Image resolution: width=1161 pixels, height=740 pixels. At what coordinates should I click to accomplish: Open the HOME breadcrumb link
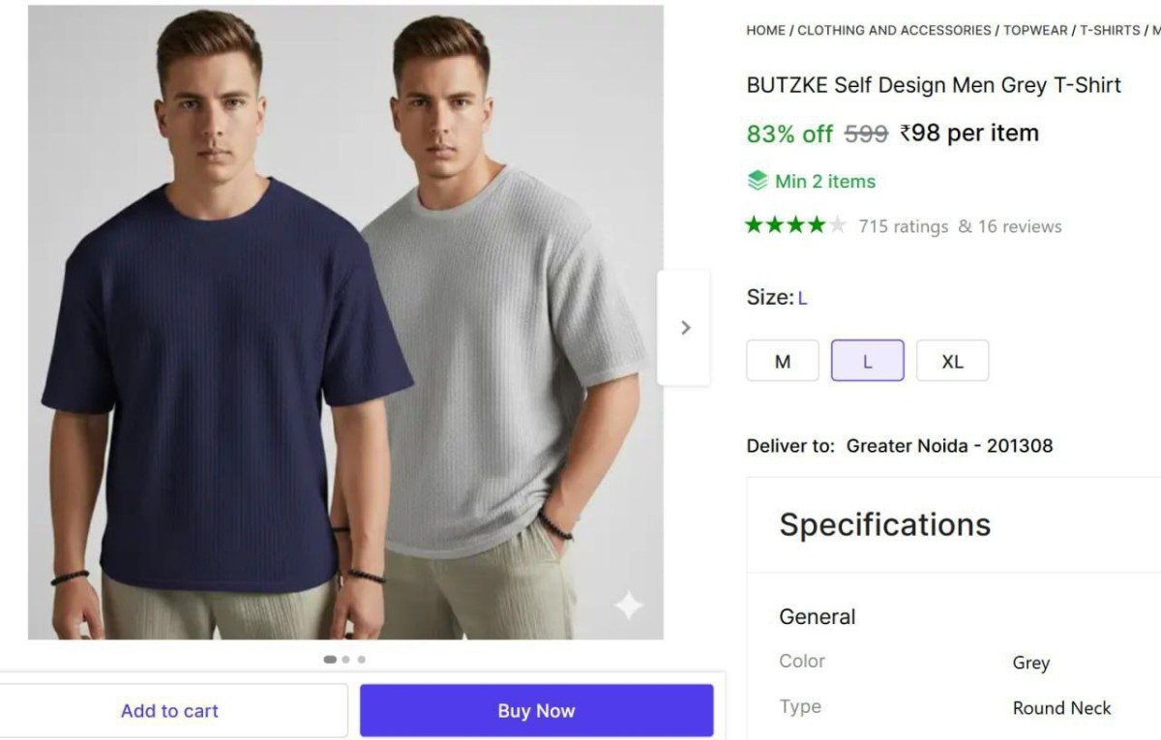click(x=765, y=30)
